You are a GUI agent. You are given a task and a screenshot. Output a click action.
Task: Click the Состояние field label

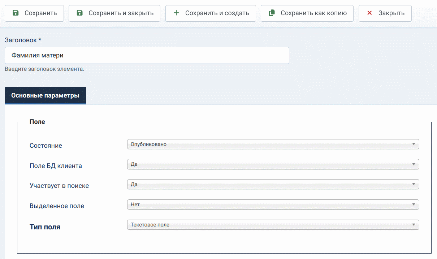pos(46,146)
